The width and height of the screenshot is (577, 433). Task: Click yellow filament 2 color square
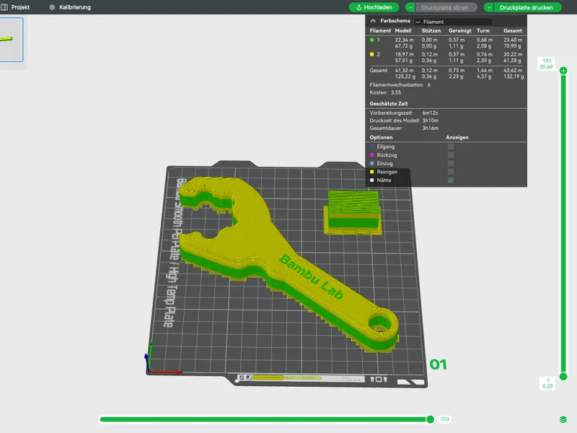[371, 54]
